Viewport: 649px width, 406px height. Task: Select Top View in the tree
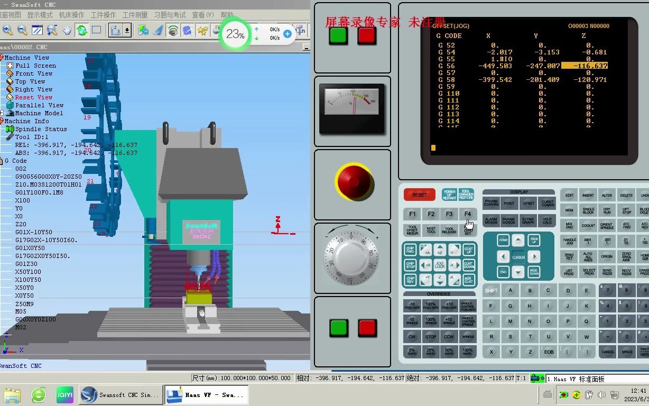point(30,81)
